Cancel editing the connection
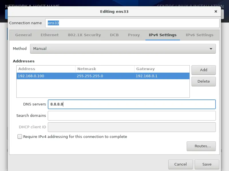 181,164
